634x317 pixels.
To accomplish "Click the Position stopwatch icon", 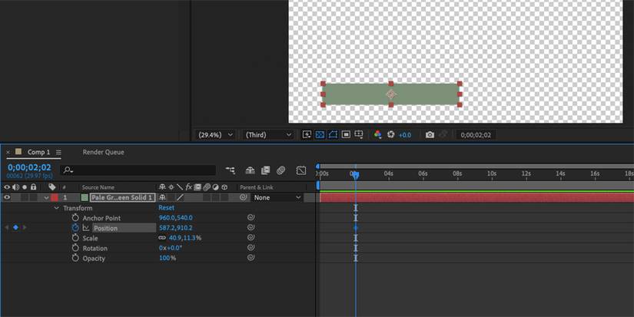I will [x=75, y=228].
